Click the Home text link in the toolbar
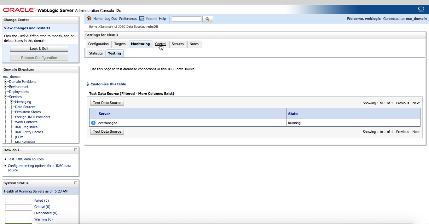This screenshot has height=224, width=429. pyautogui.click(x=98, y=19)
